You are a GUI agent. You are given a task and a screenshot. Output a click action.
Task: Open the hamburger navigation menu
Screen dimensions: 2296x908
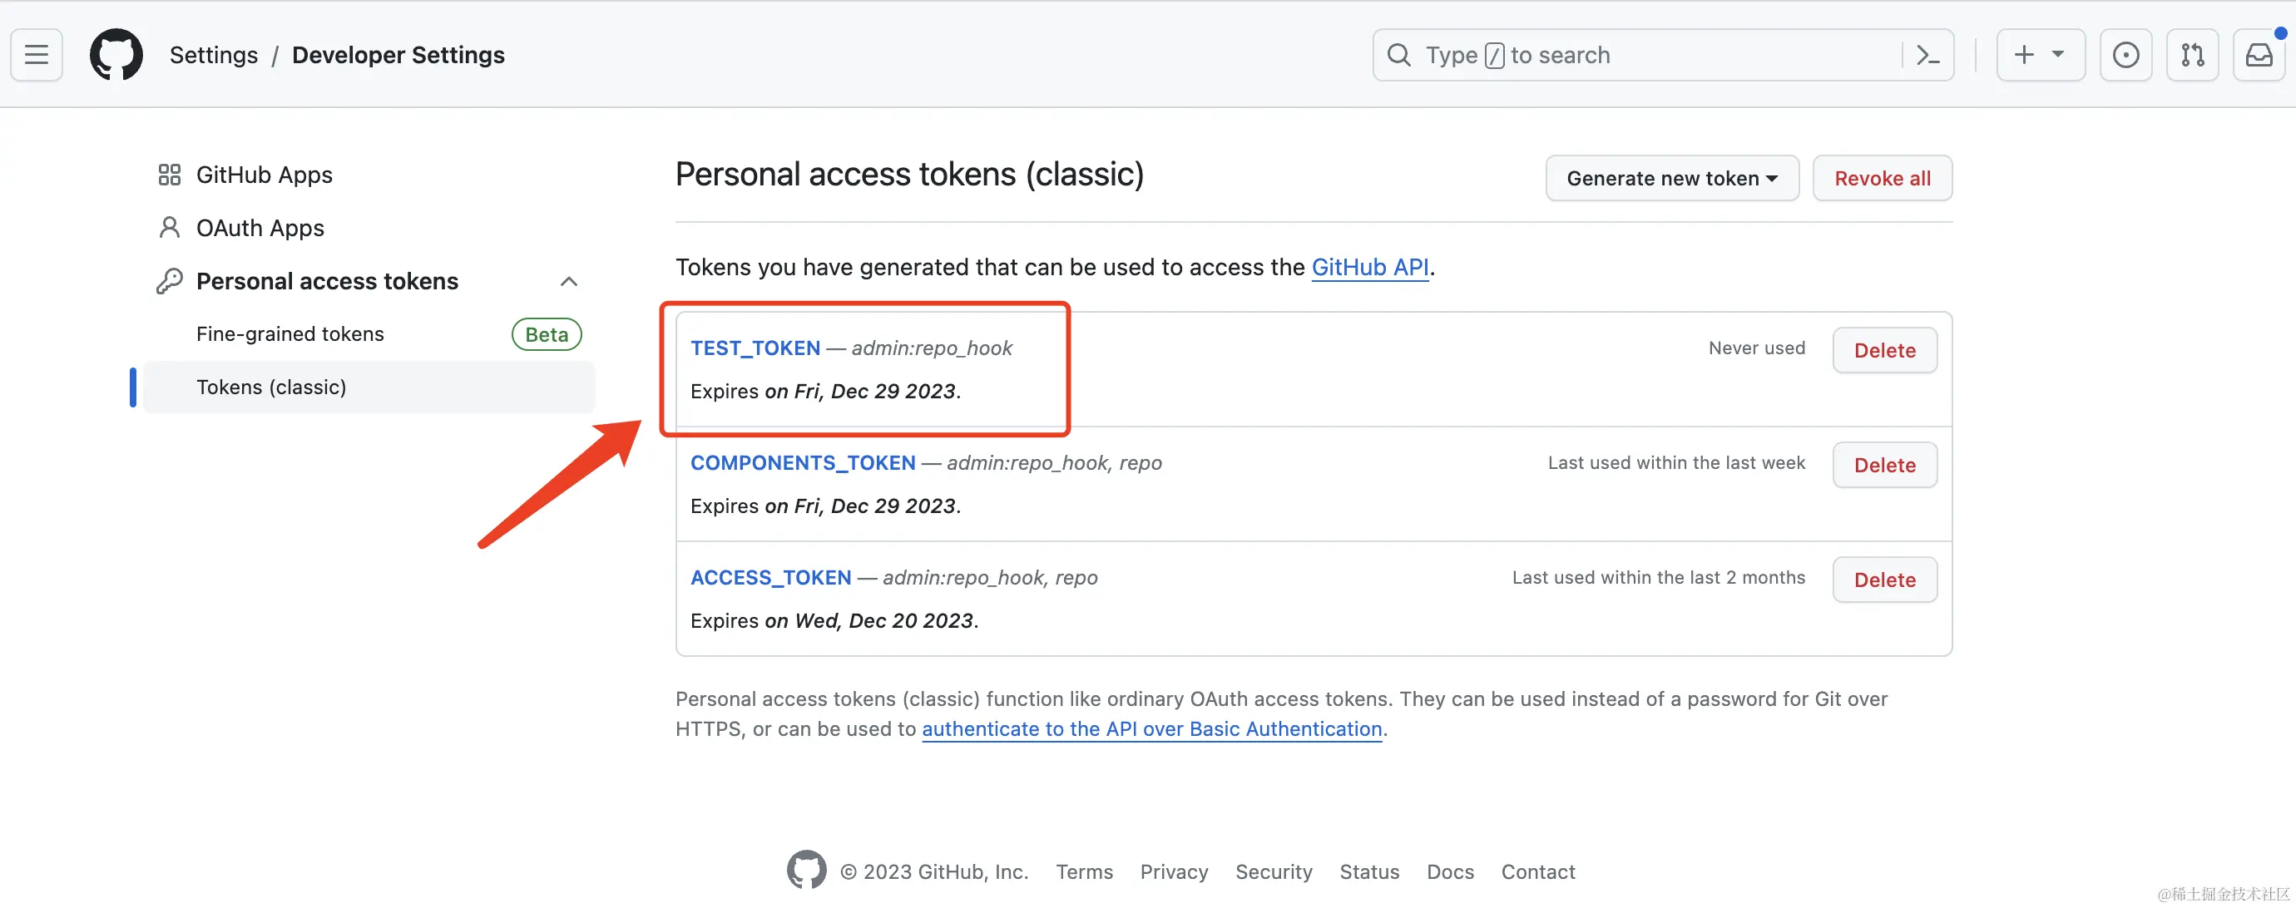point(37,55)
